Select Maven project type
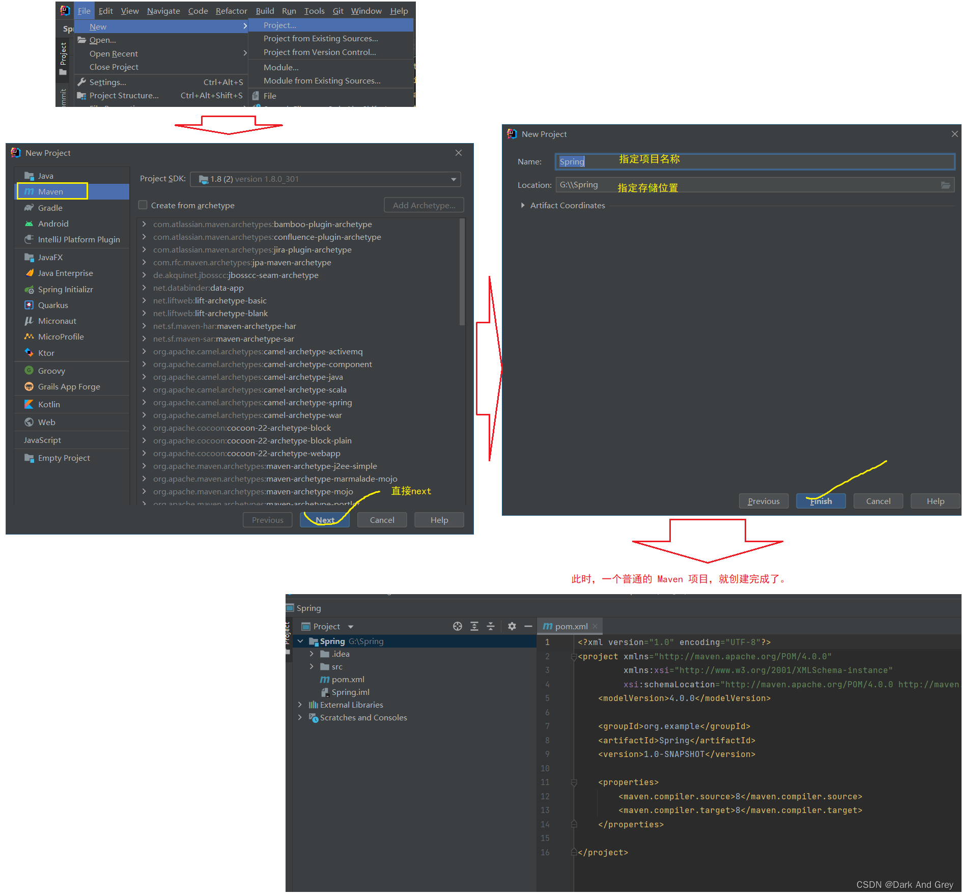962x895 pixels. pos(72,191)
